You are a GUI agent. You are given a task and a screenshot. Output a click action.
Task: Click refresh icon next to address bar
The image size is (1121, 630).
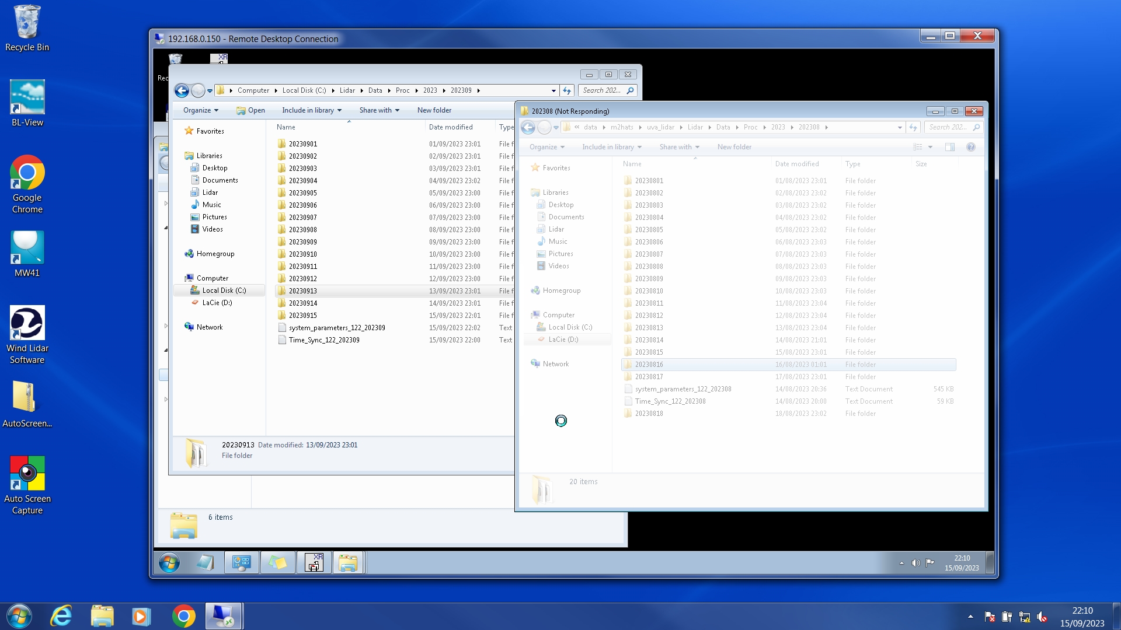click(x=567, y=90)
